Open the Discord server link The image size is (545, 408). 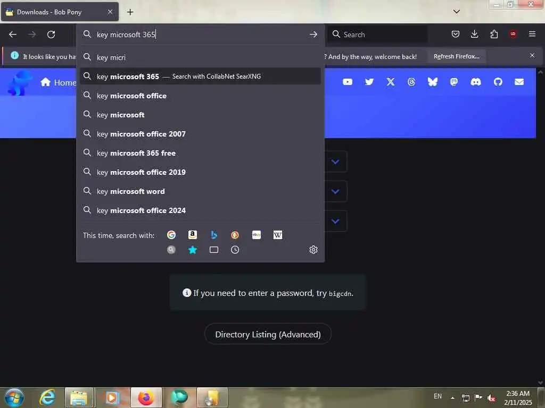[476, 82]
